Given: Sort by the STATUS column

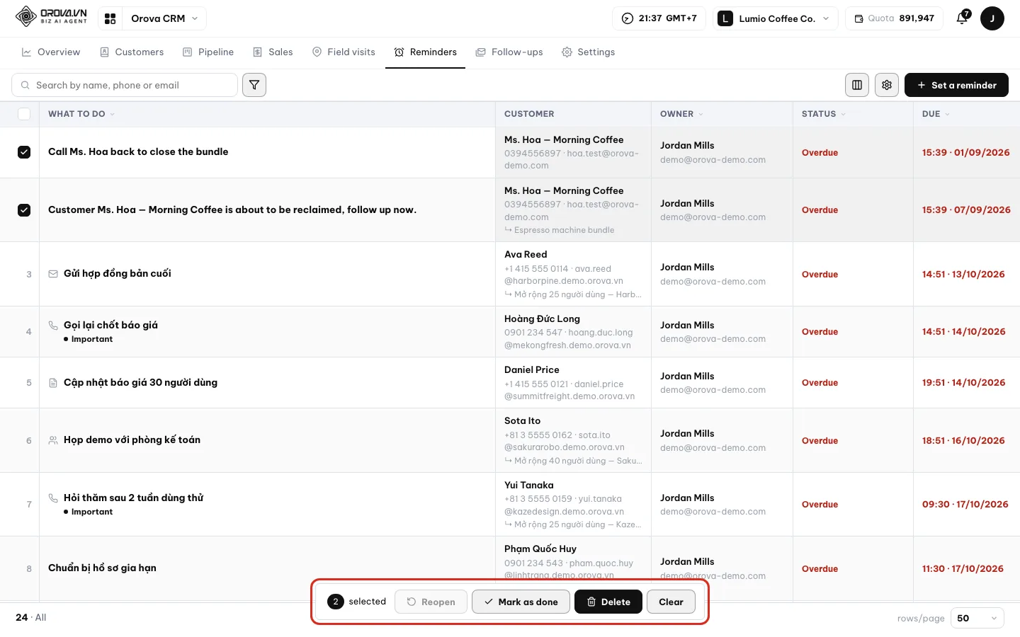Looking at the screenshot, I should 823,114.
